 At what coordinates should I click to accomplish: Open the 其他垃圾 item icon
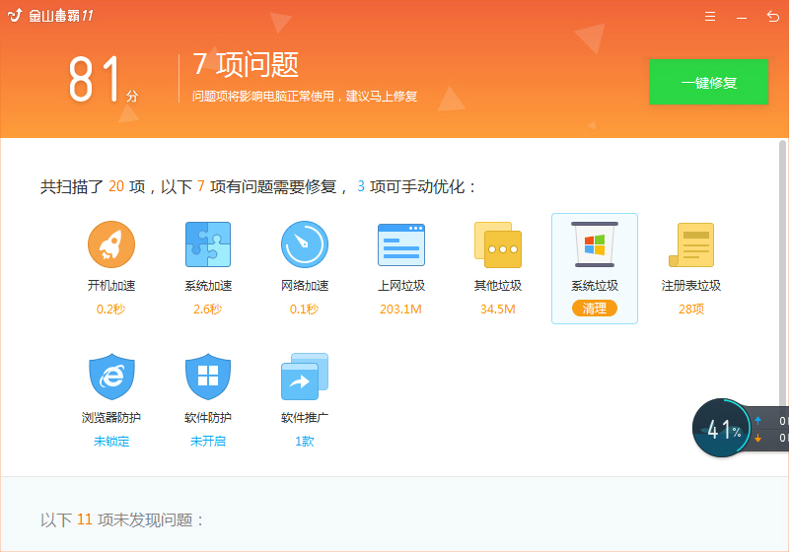pyautogui.click(x=498, y=244)
